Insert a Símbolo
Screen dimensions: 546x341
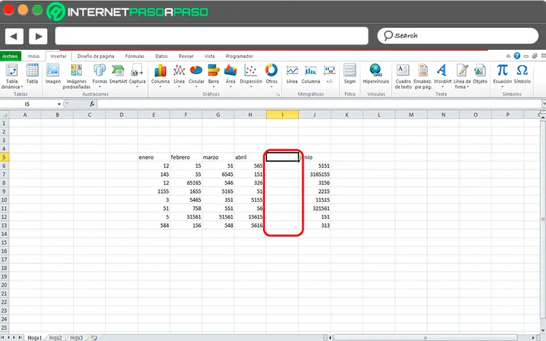pos(522,74)
